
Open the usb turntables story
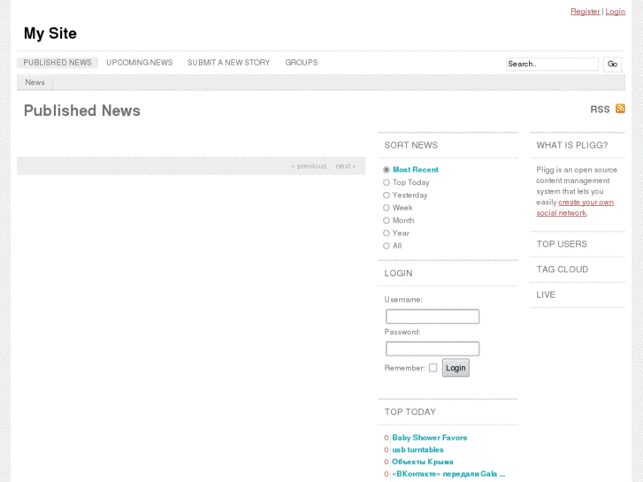point(417,449)
